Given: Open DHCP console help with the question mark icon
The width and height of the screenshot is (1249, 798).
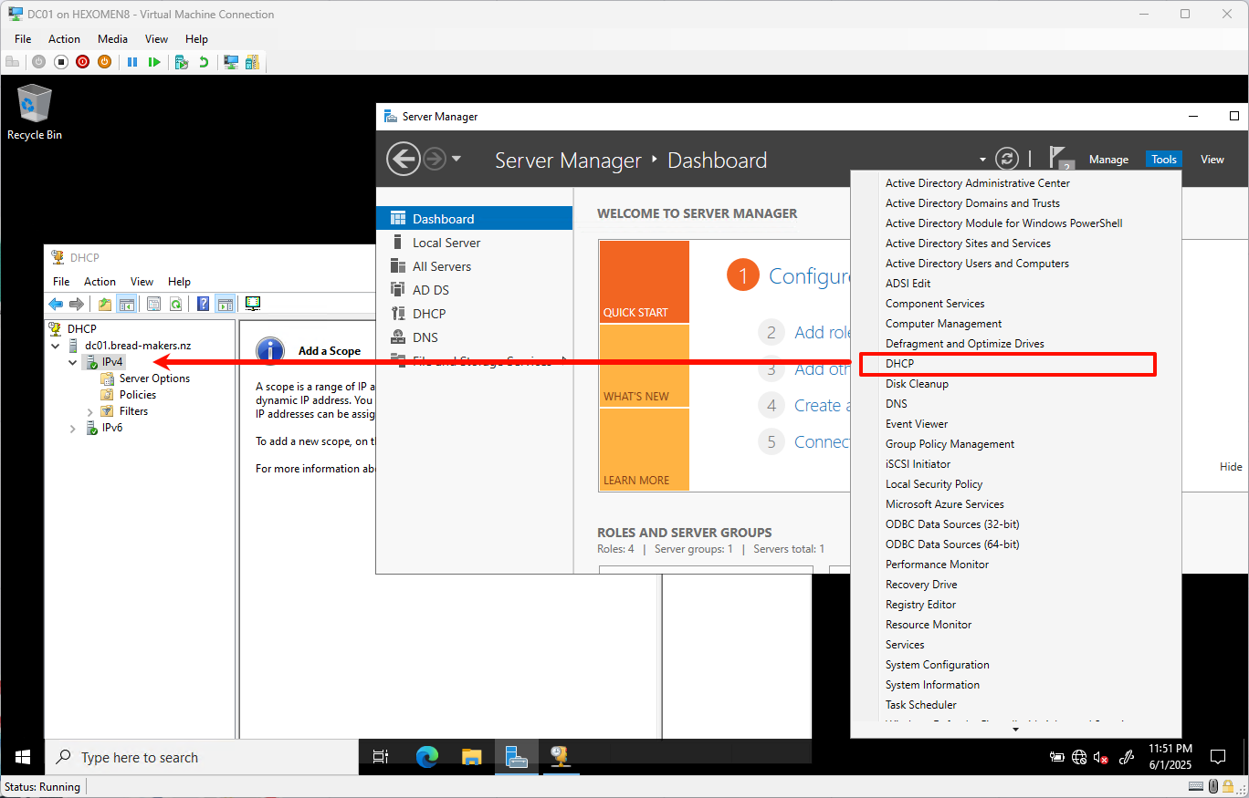Looking at the screenshot, I should point(203,303).
